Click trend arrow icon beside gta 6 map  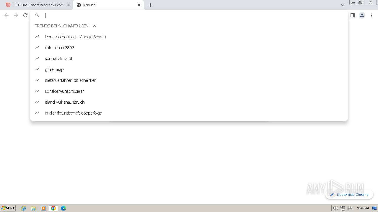37,69
